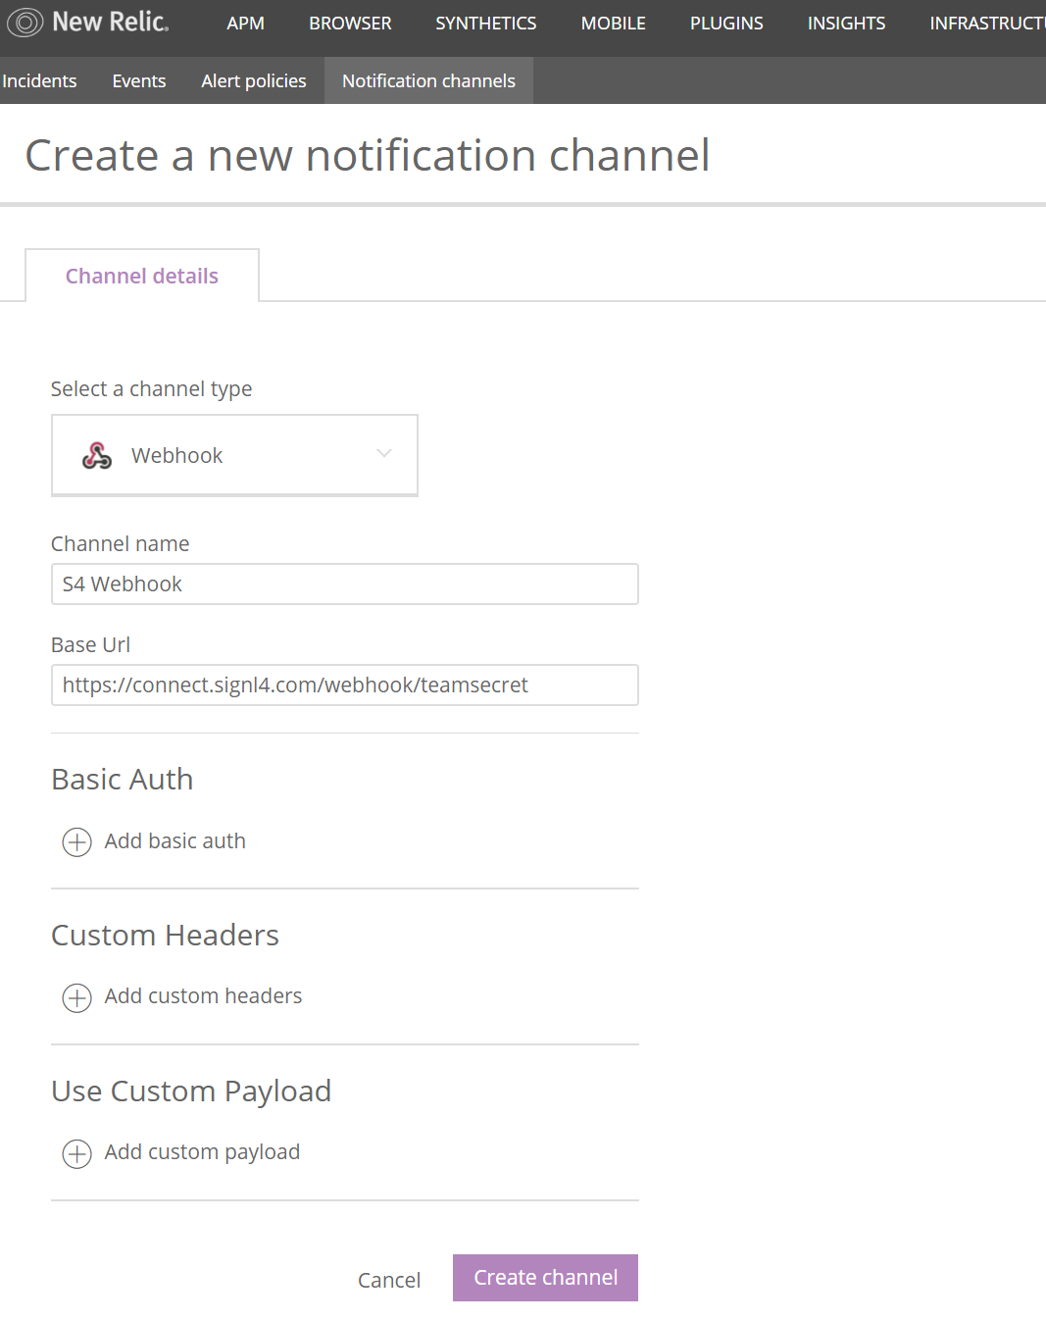Click the plus icon for Add custom headers

point(76,997)
